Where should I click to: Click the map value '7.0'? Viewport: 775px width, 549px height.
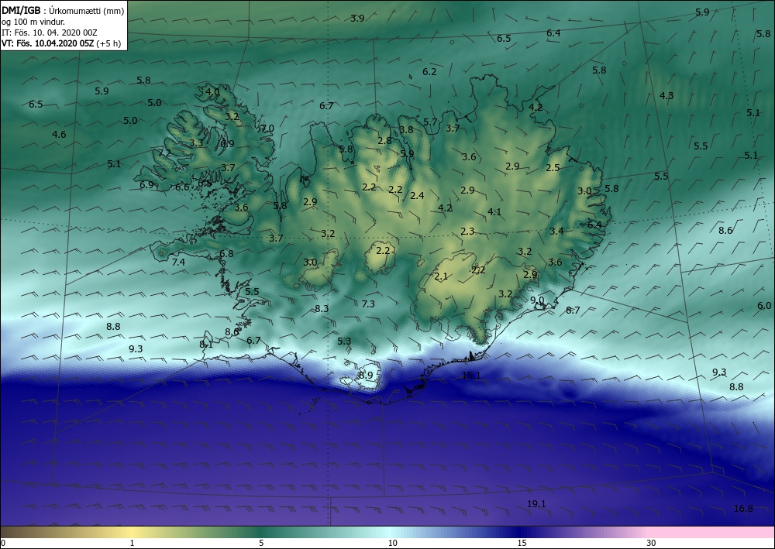pos(267,129)
